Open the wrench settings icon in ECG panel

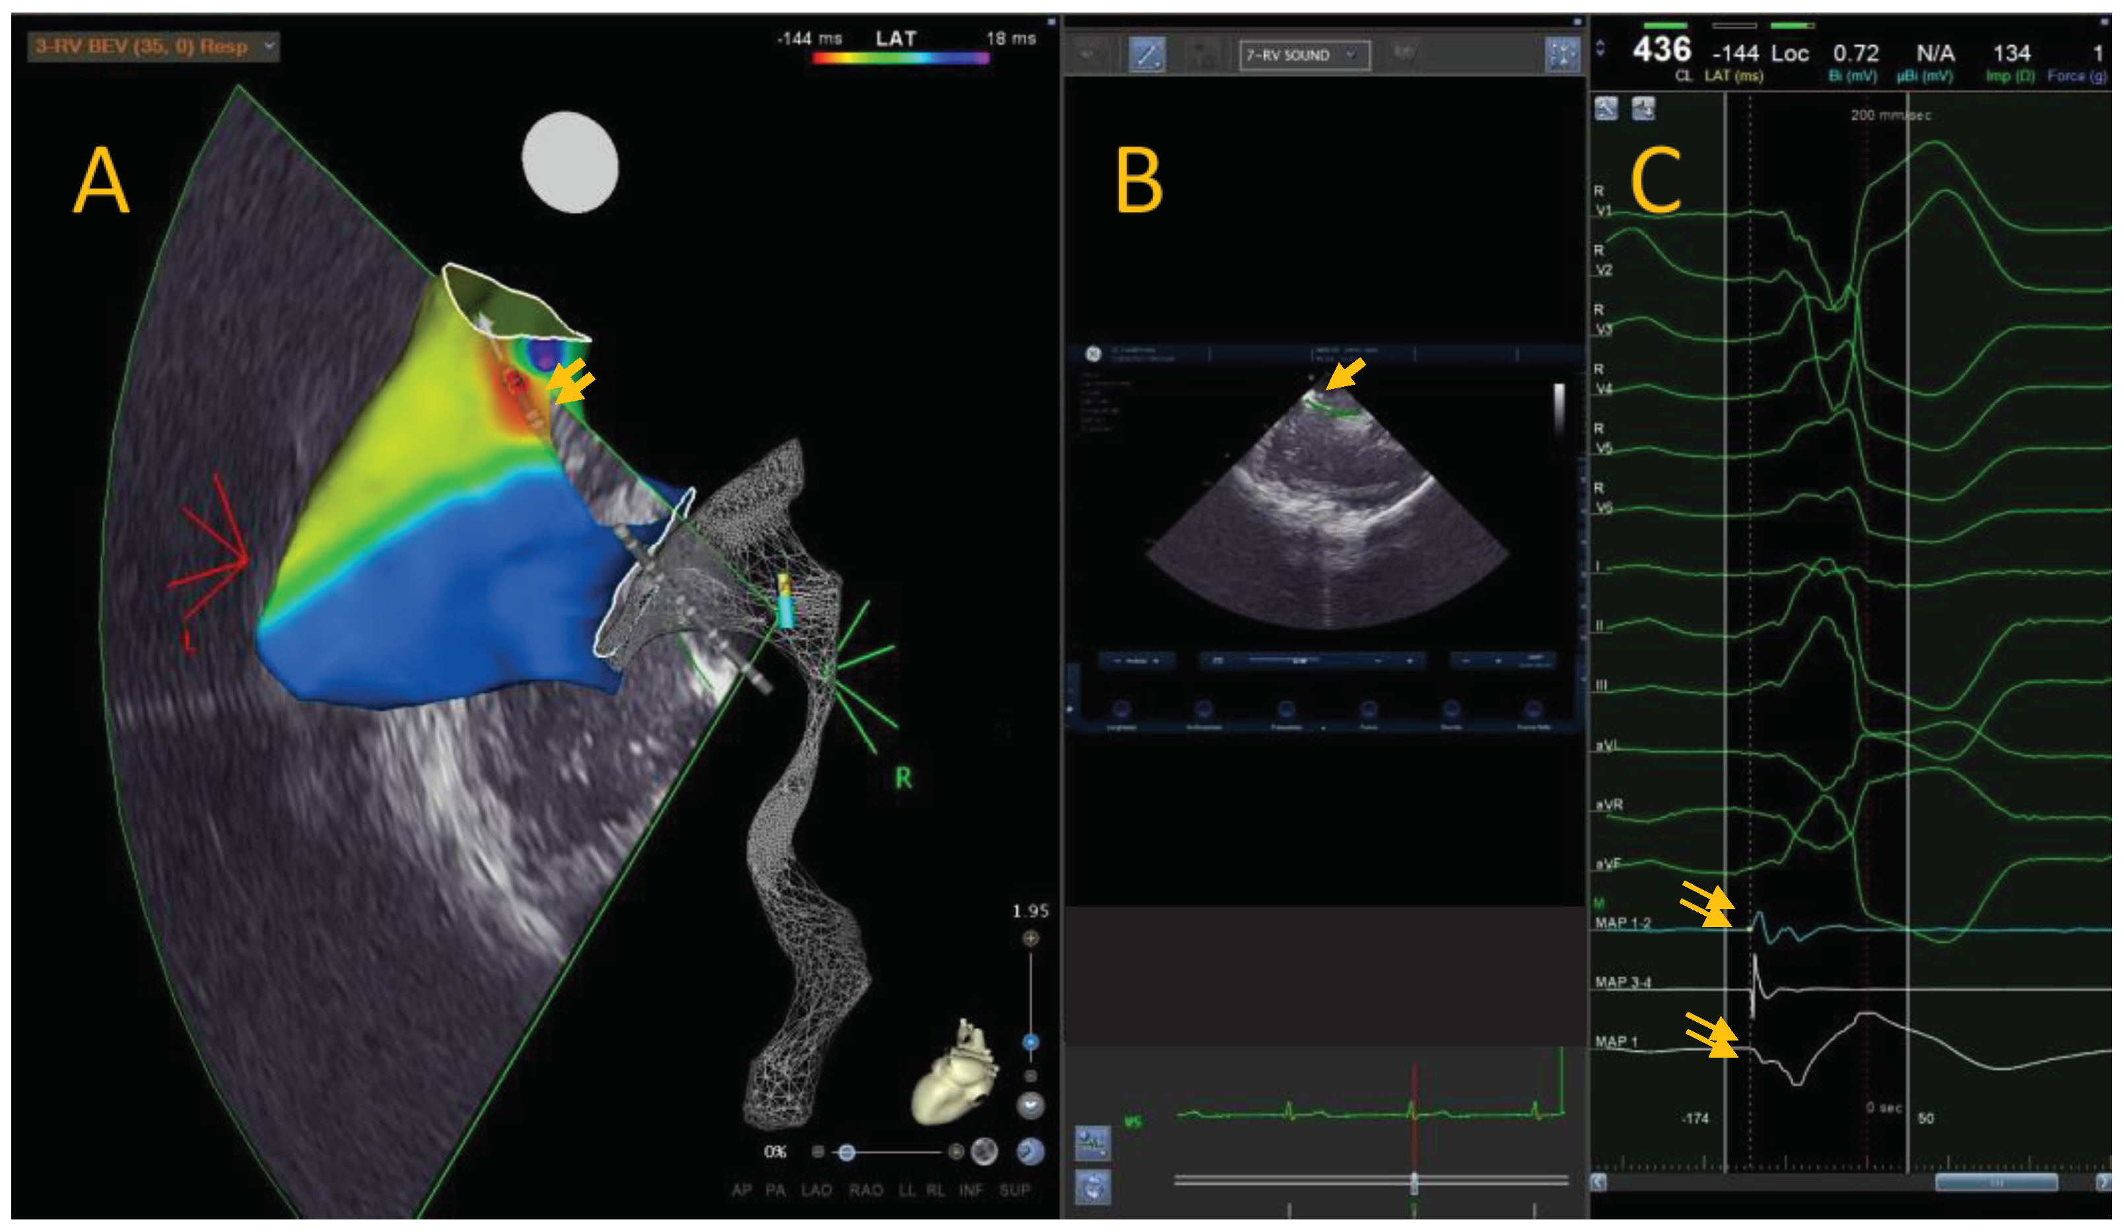1606,109
